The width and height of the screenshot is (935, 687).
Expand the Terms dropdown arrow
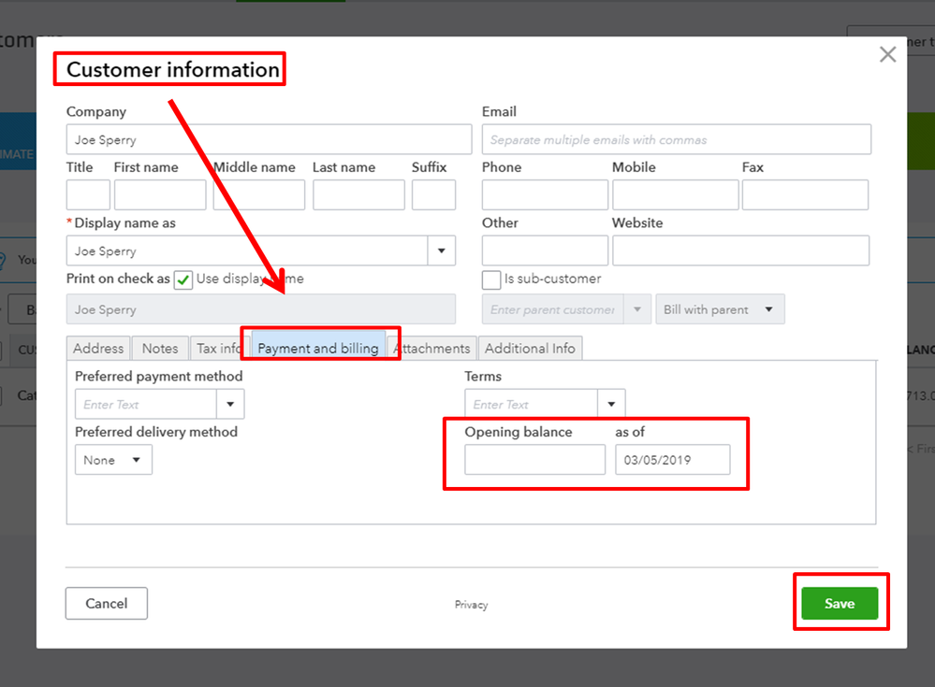[611, 404]
